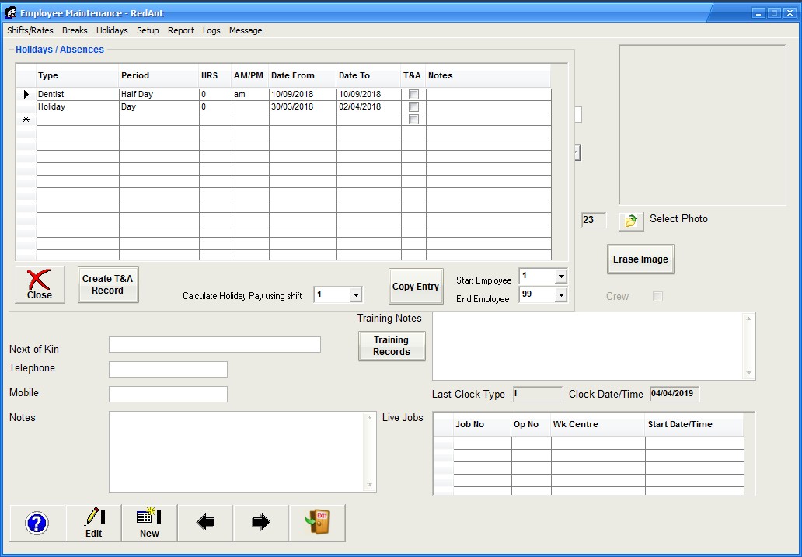Click the Edit pencil icon button
Screen dimensions: 802x557
click(93, 523)
